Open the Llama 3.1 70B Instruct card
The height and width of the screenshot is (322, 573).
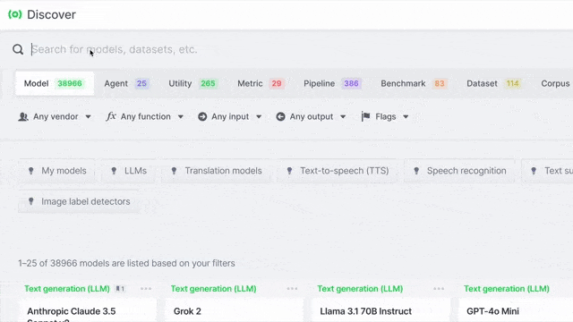[x=381, y=310]
